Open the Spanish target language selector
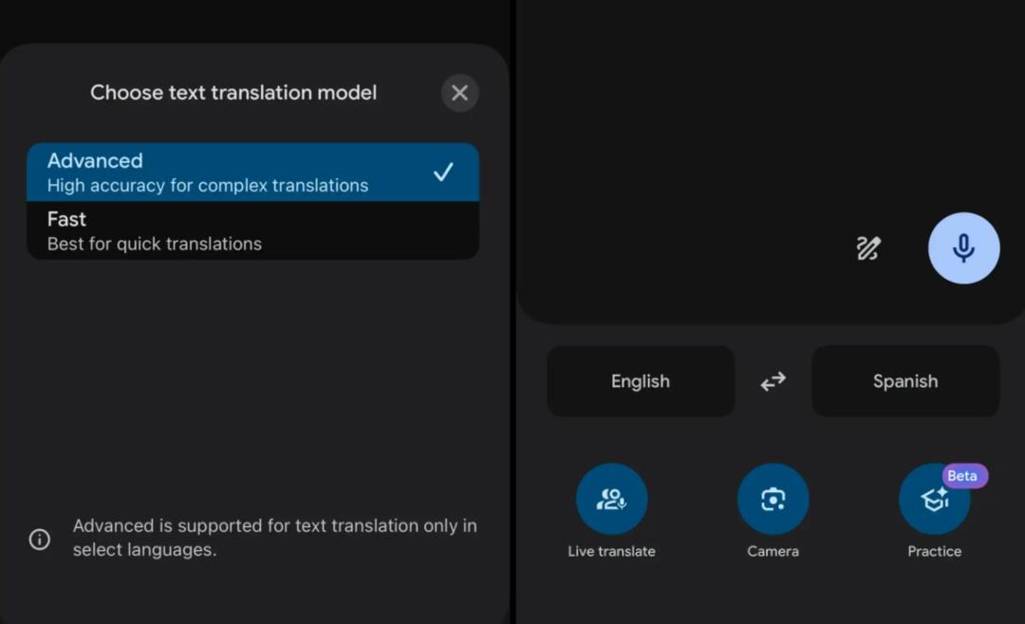The width and height of the screenshot is (1025, 624). (905, 381)
